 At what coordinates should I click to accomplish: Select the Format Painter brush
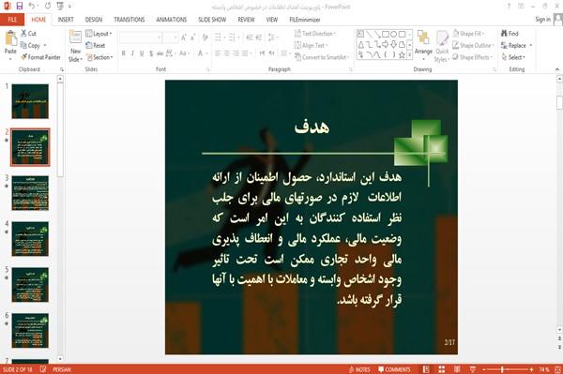point(24,57)
